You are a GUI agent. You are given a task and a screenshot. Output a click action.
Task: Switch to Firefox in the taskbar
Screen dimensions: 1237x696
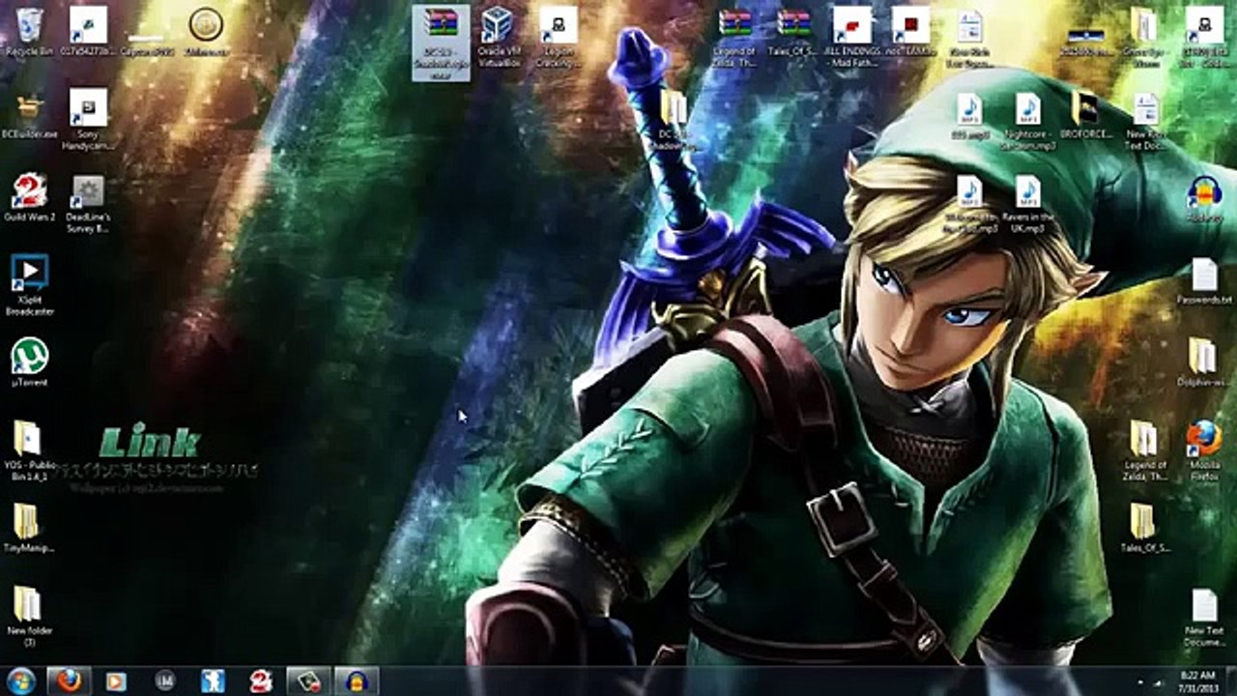pos(69,681)
